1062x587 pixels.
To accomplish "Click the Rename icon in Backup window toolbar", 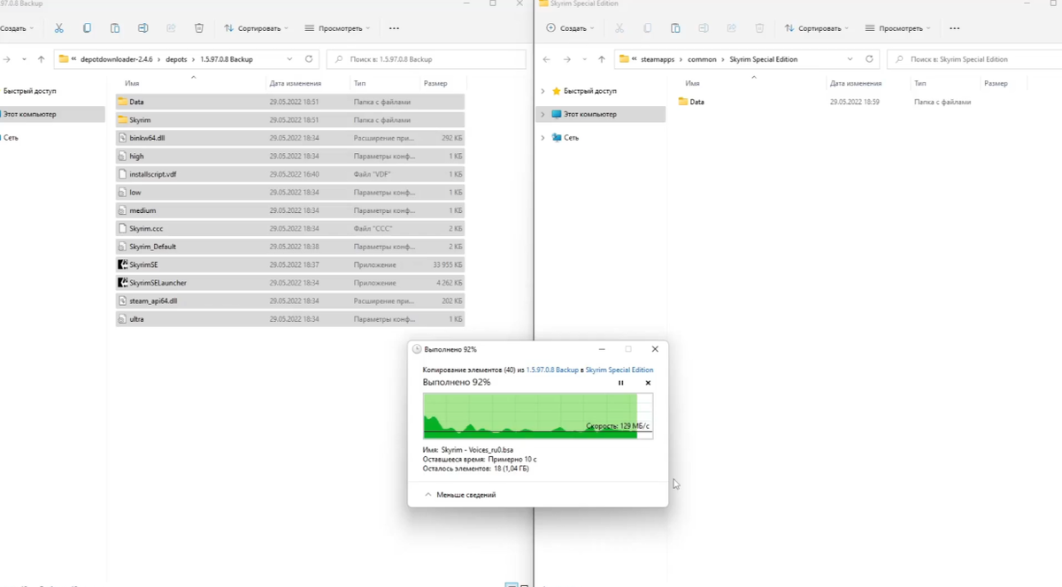I will tap(143, 28).
